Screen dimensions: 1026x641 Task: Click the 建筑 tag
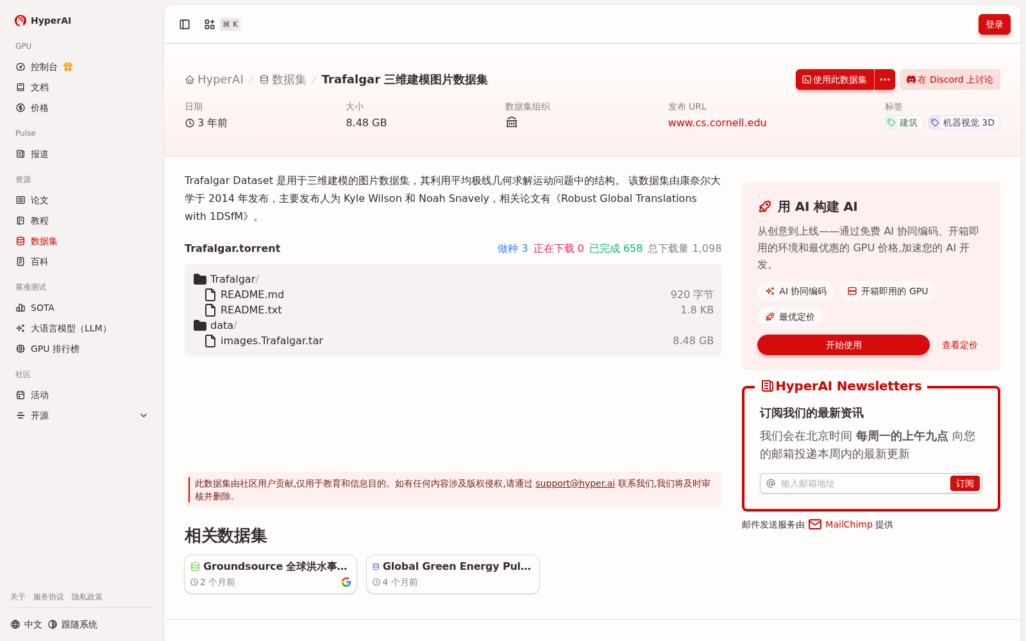click(904, 122)
